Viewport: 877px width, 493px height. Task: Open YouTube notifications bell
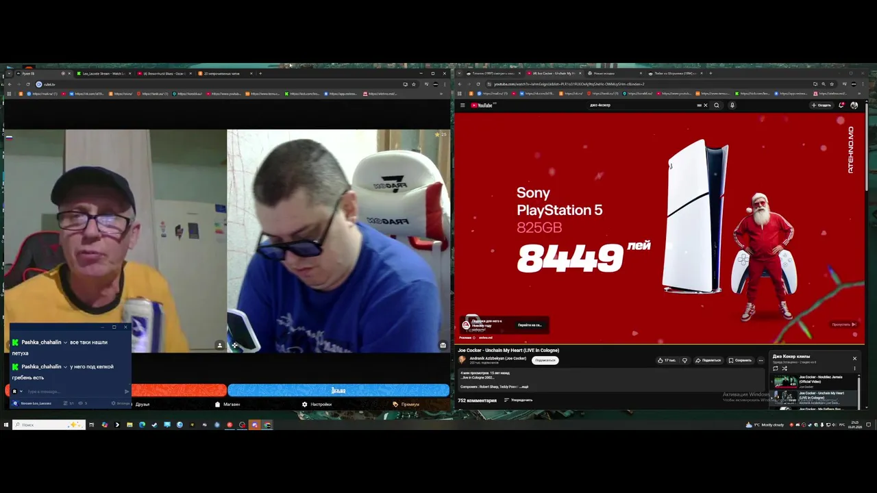(x=841, y=105)
